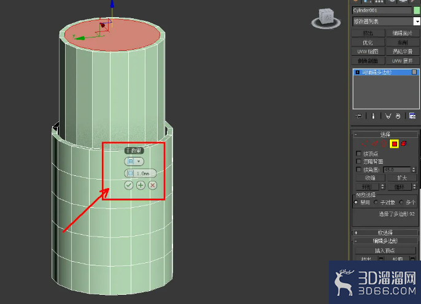Click the angle value spinner arrows
421x304 pixels.
click(x=414, y=170)
